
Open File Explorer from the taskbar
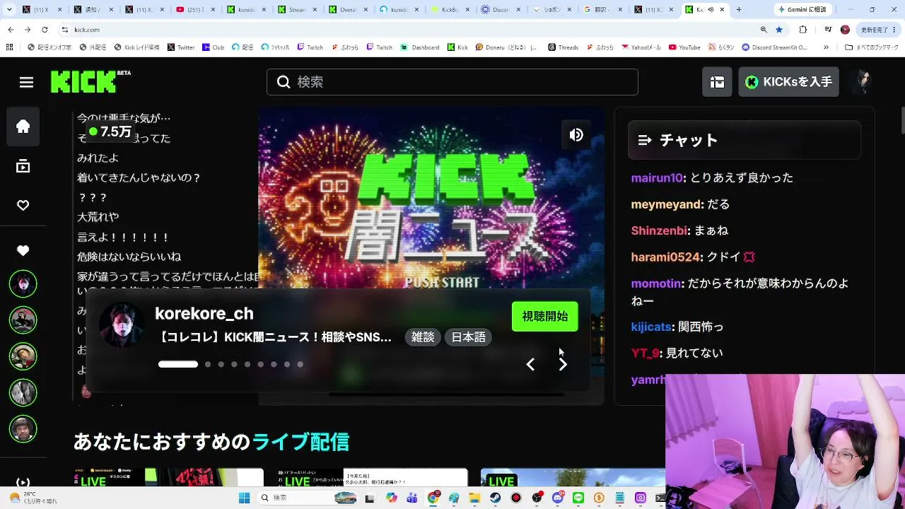474,498
